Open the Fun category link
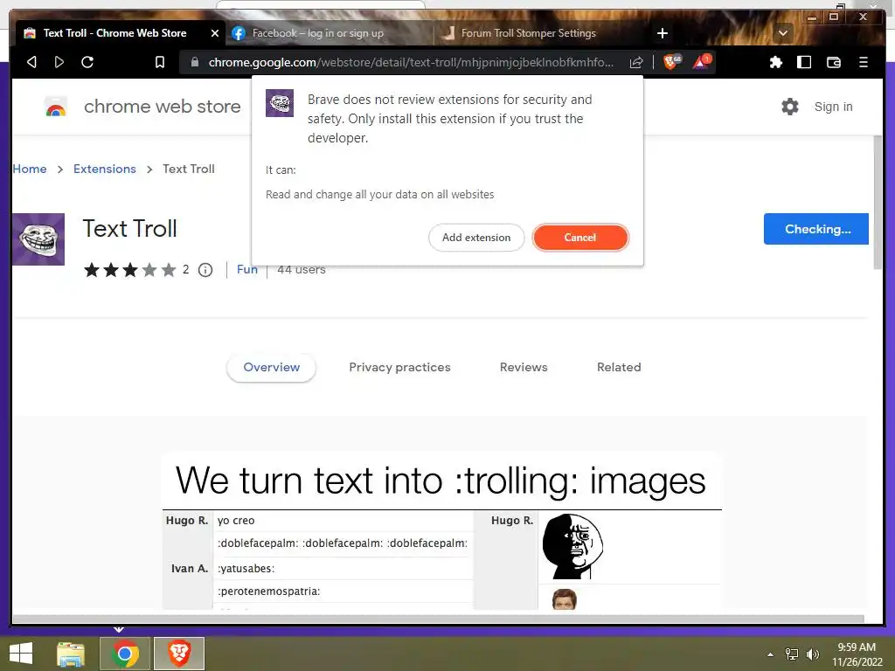This screenshot has width=895, height=671. 247,269
